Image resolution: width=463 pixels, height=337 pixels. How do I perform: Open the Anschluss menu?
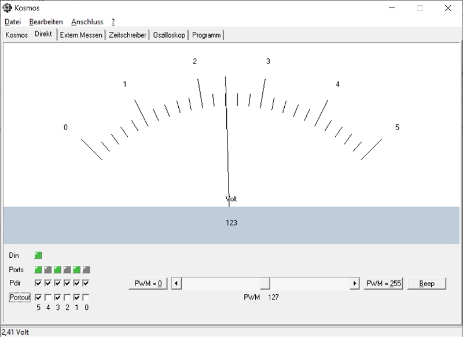coord(87,22)
